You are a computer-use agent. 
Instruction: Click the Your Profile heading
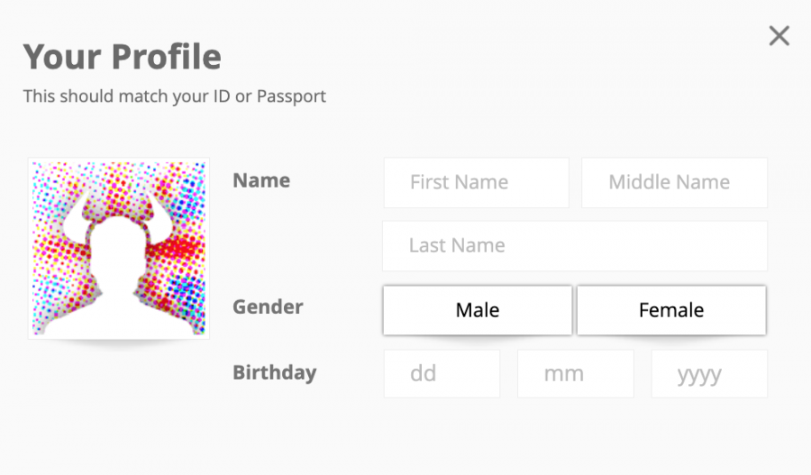(x=123, y=56)
